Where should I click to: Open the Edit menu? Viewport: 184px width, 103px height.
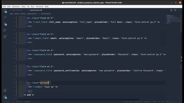pos(9,7)
